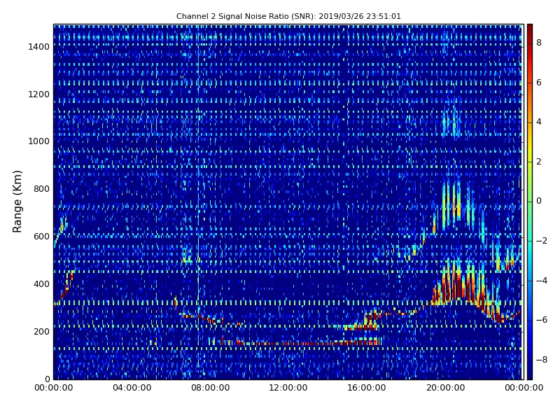Click the Range (Km) y-axis label
Viewport: 560px width, 420px height.
click(x=17, y=202)
